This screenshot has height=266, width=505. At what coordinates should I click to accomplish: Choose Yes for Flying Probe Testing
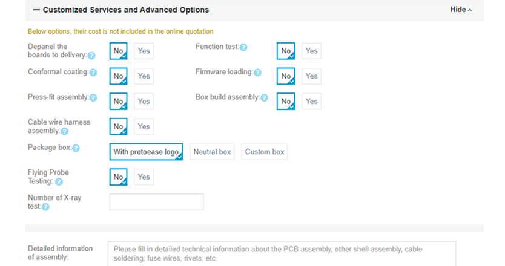144,177
